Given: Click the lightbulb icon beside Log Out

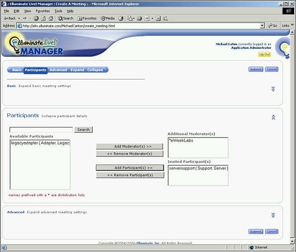Looking at the screenshot, I should tap(283, 48).
